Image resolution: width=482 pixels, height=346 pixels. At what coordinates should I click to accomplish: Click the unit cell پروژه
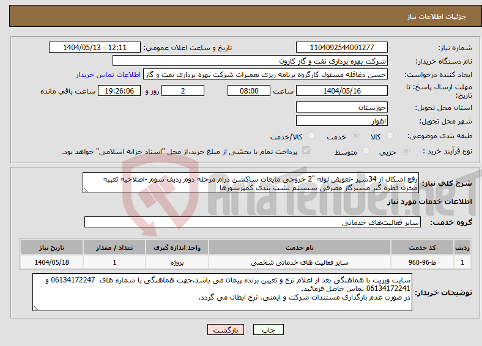tap(177, 262)
